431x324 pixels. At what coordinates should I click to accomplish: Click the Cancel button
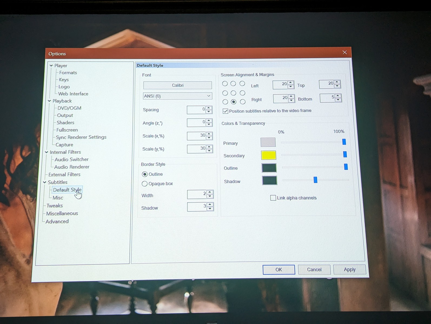[x=314, y=269]
